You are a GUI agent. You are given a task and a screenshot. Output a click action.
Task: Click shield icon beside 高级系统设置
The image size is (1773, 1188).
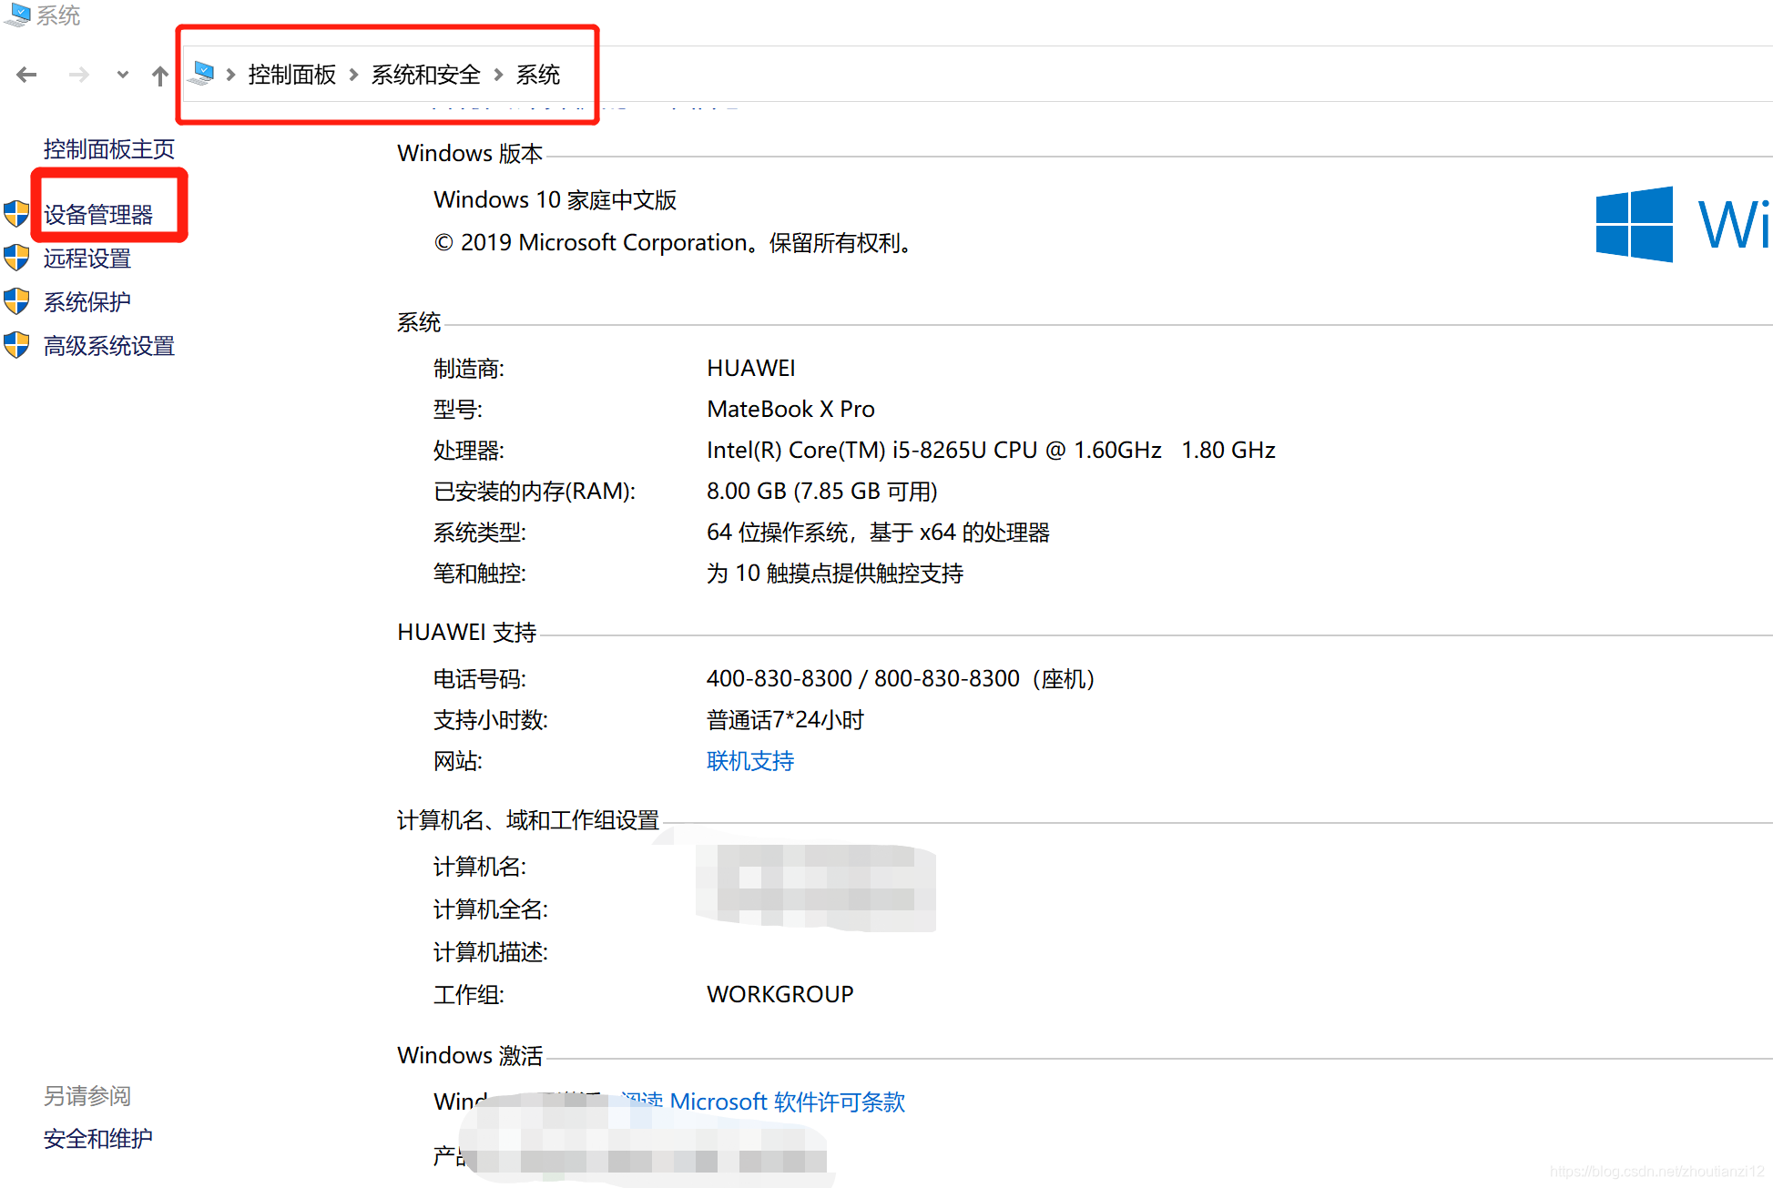(16, 345)
